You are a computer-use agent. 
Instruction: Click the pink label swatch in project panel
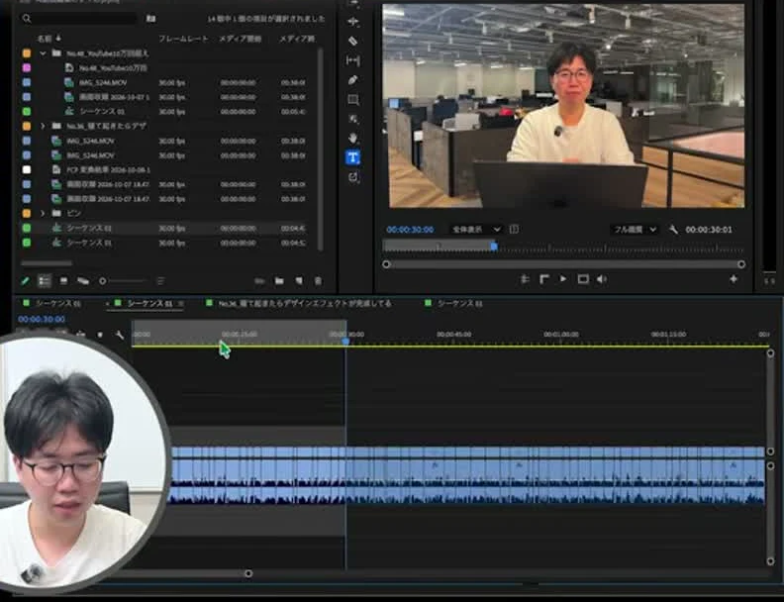[27, 67]
